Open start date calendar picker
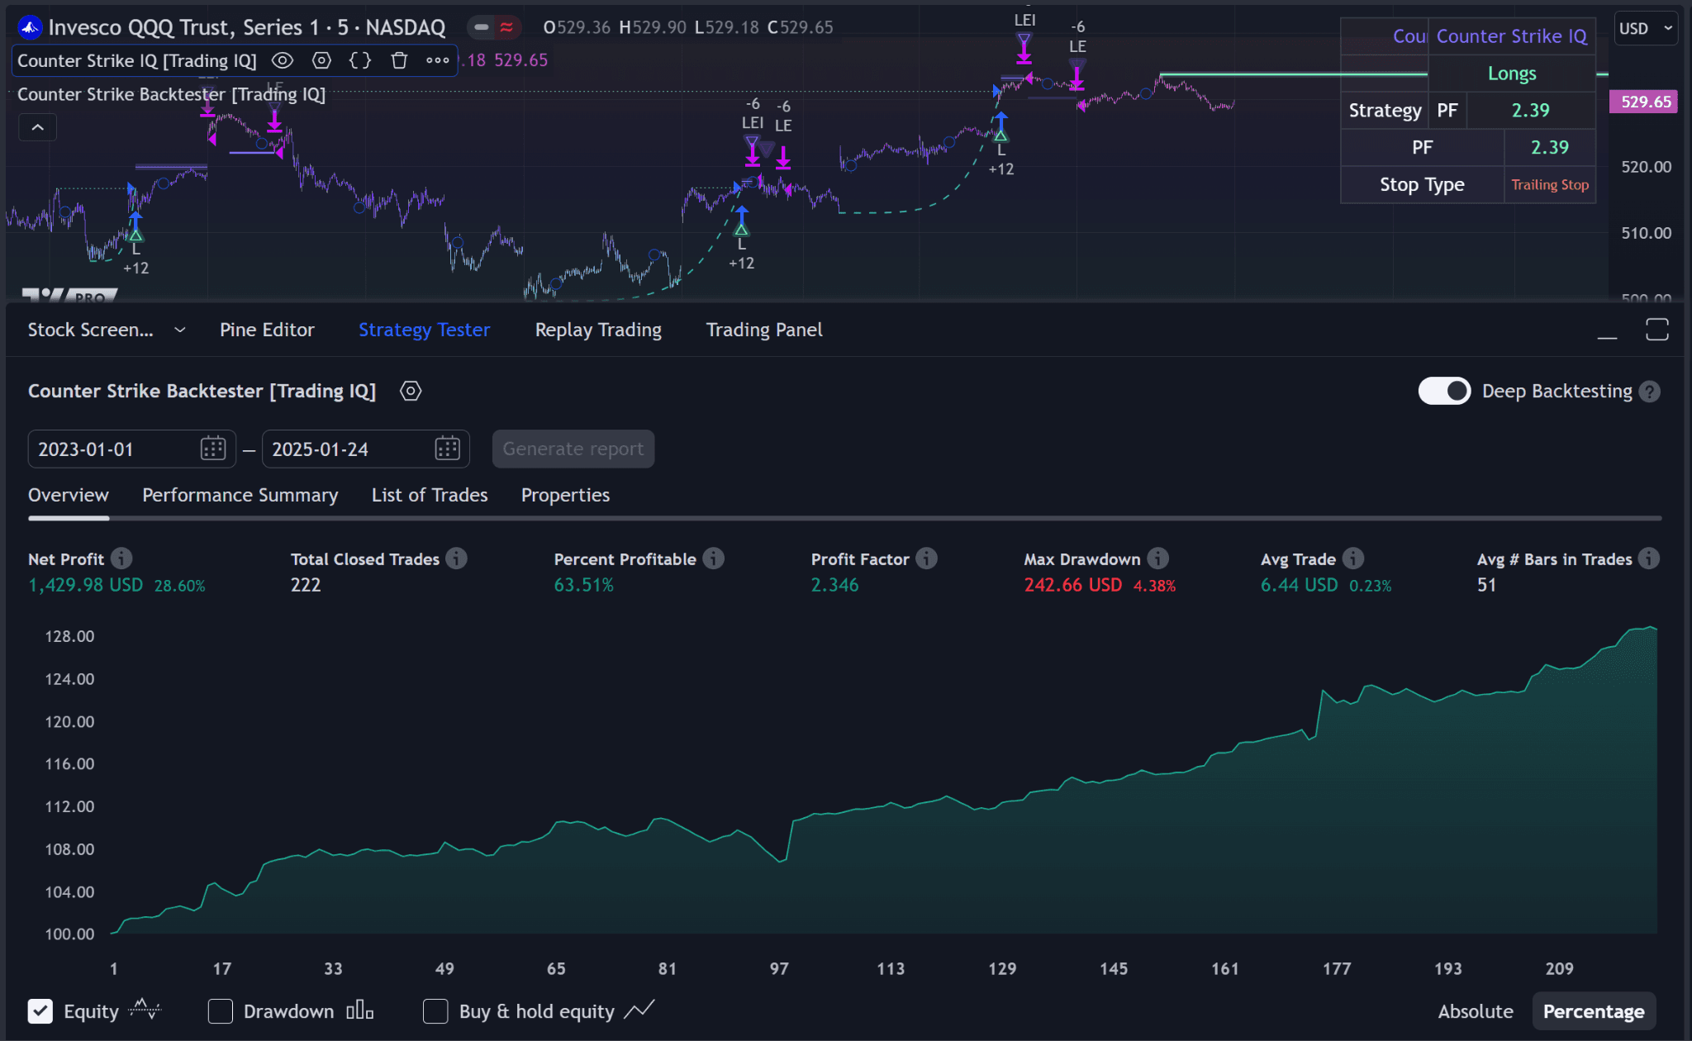Image resolution: width=1692 pixels, height=1041 pixels. click(213, 449)
